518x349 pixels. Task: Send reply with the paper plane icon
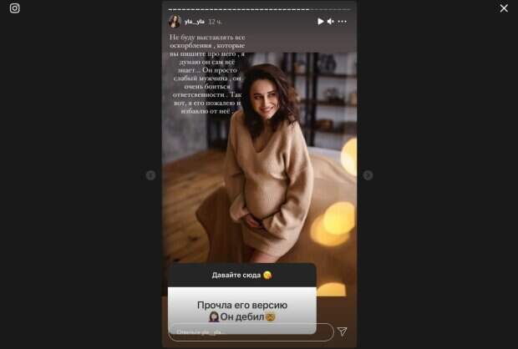pos(343,331)
